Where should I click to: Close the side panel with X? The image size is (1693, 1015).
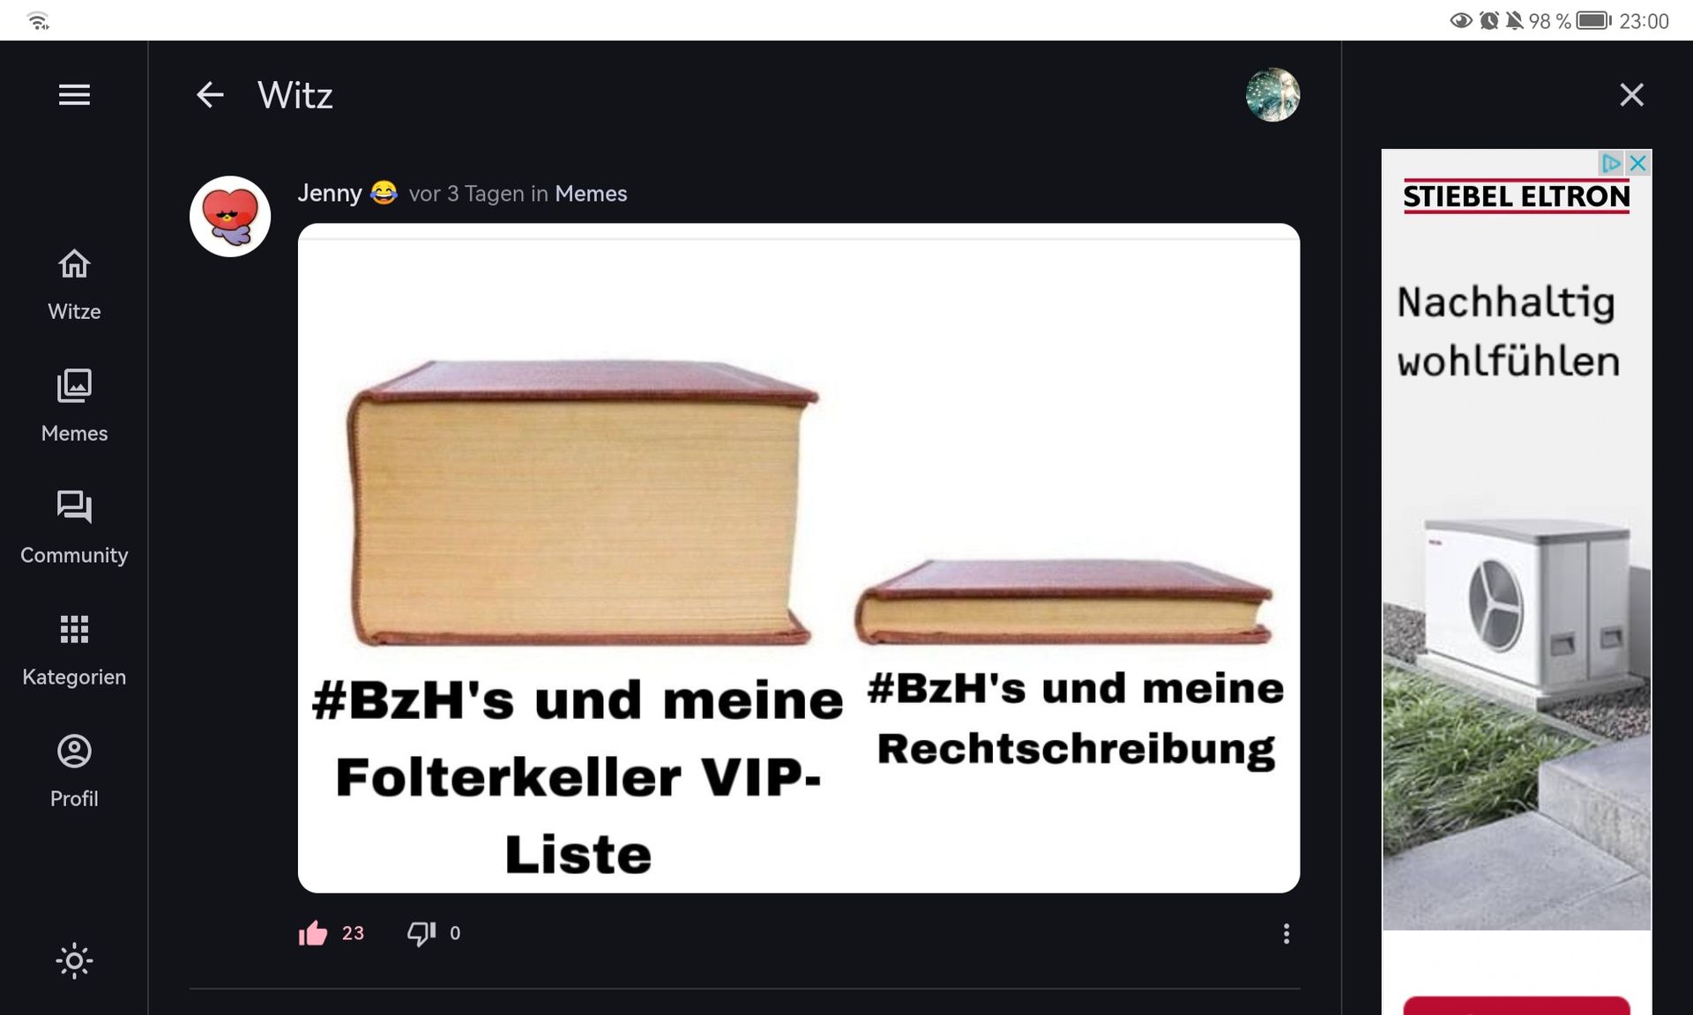[x=1631, y=94]
